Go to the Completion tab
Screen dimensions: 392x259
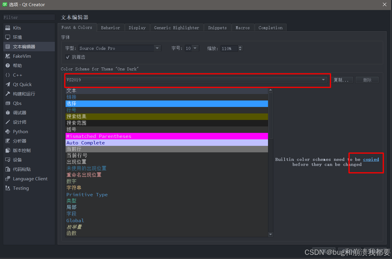pos(270,28)
